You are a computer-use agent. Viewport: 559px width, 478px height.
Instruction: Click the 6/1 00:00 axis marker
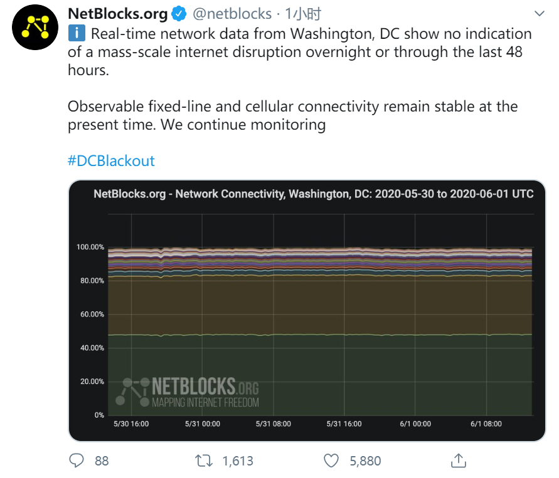415,423
